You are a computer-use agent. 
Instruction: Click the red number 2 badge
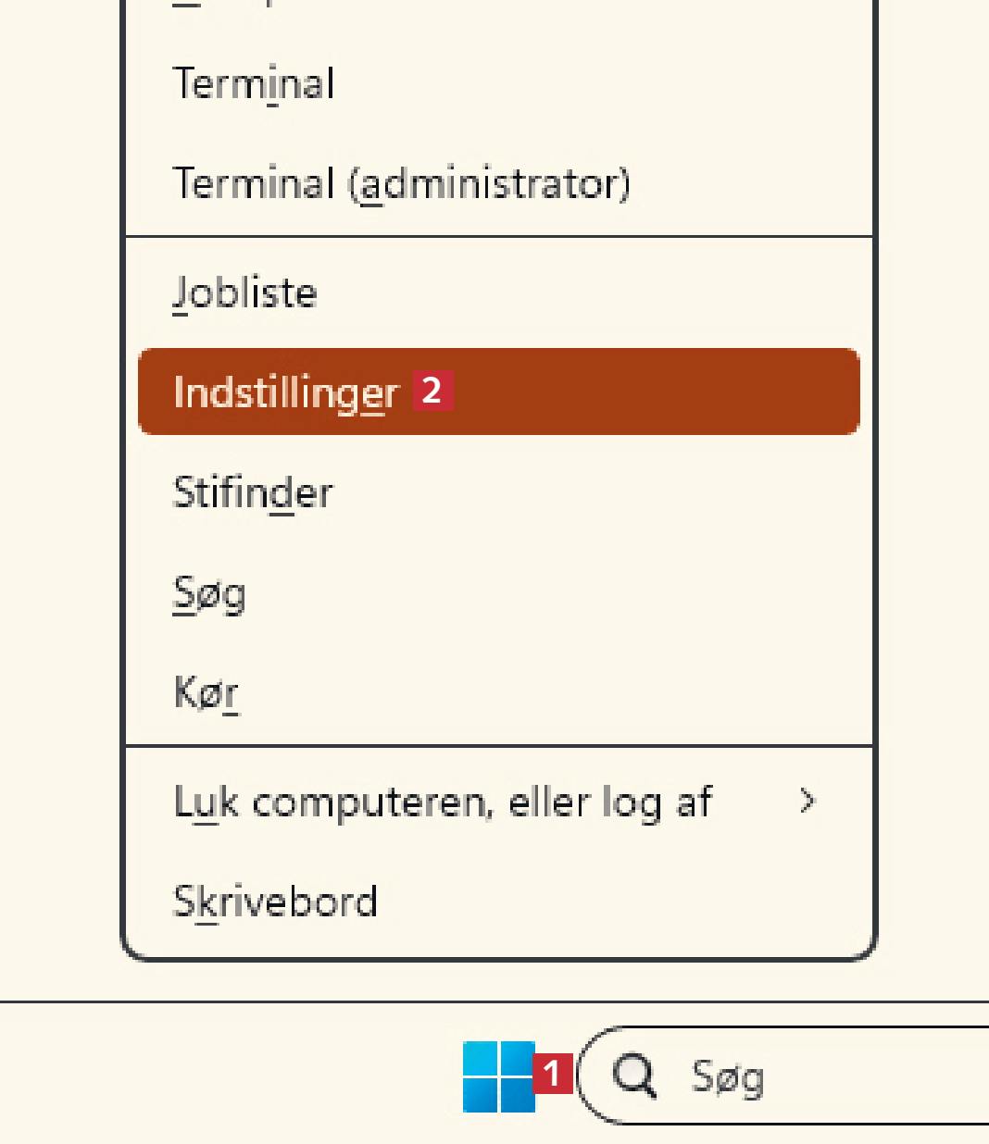coord(432,391)
